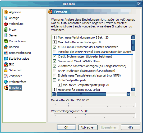This screenshot has height=133, width=143.
Task: Open the Allgemein settings gear icon
Action: (6, 12)
